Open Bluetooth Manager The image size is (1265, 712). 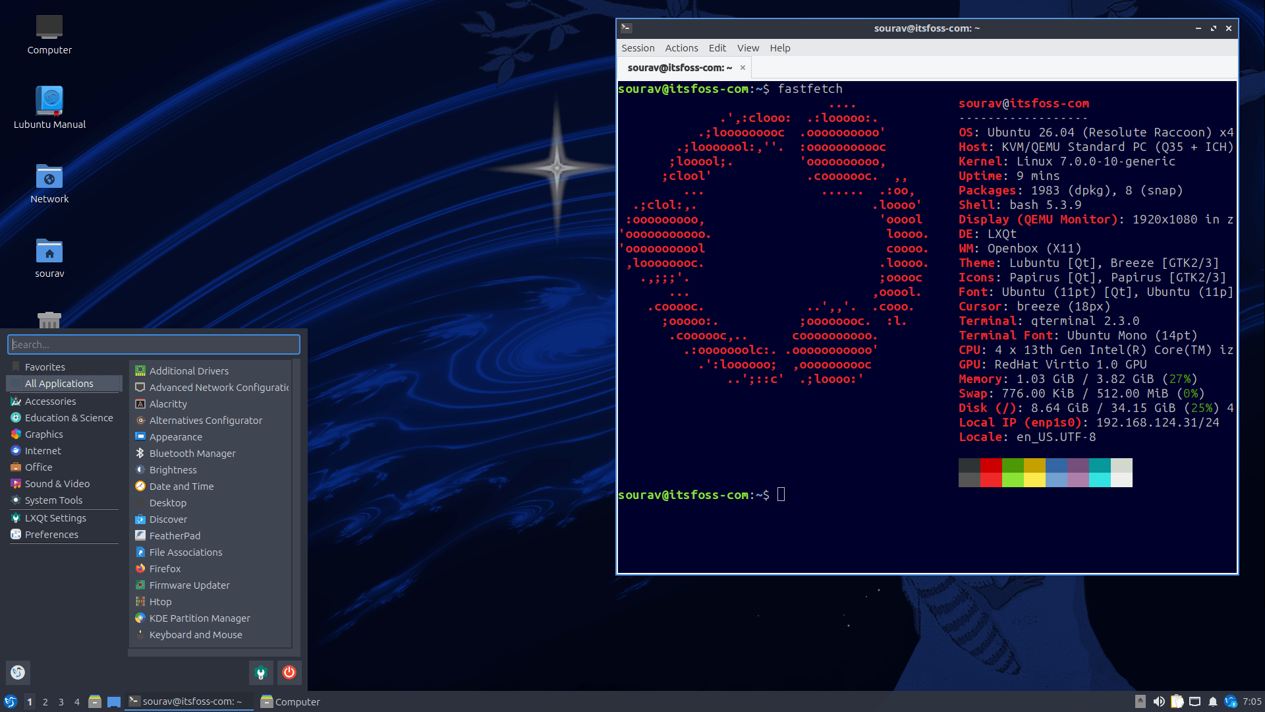191,453
